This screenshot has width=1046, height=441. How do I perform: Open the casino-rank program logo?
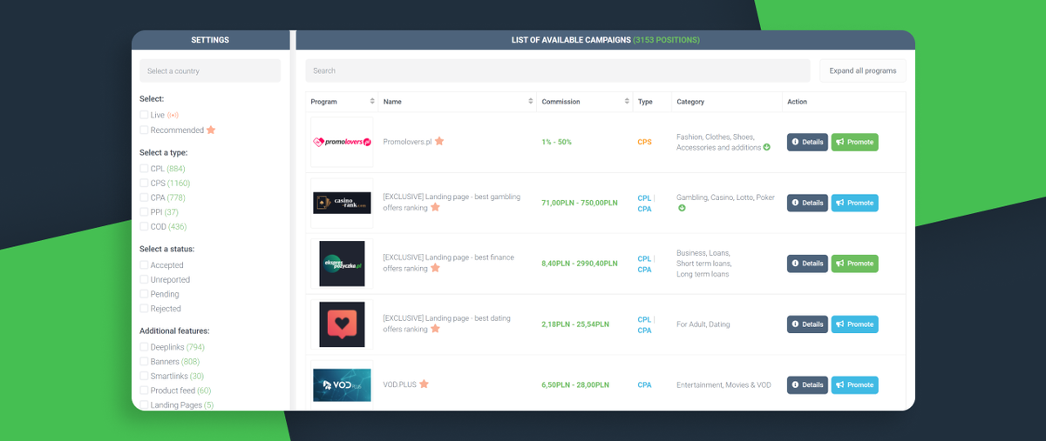coord(342,203)
